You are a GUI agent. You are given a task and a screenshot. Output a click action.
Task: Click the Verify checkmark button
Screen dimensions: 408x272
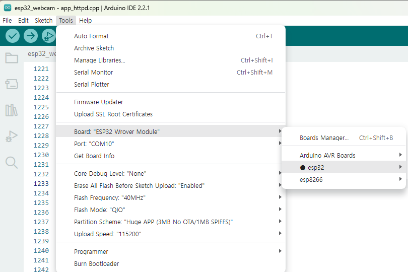click(13, 36)
